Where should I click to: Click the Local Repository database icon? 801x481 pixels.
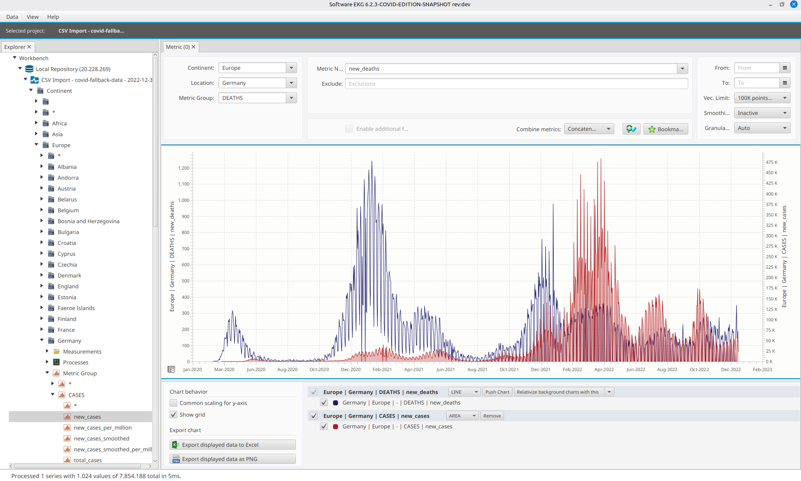coord(29,69)
